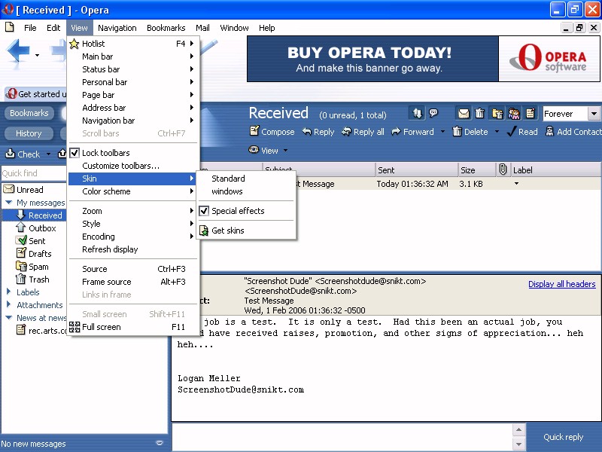Viewport: 602px width, 452px height.
Task: Click the Full screen menu icon
Action: (74, 327)
